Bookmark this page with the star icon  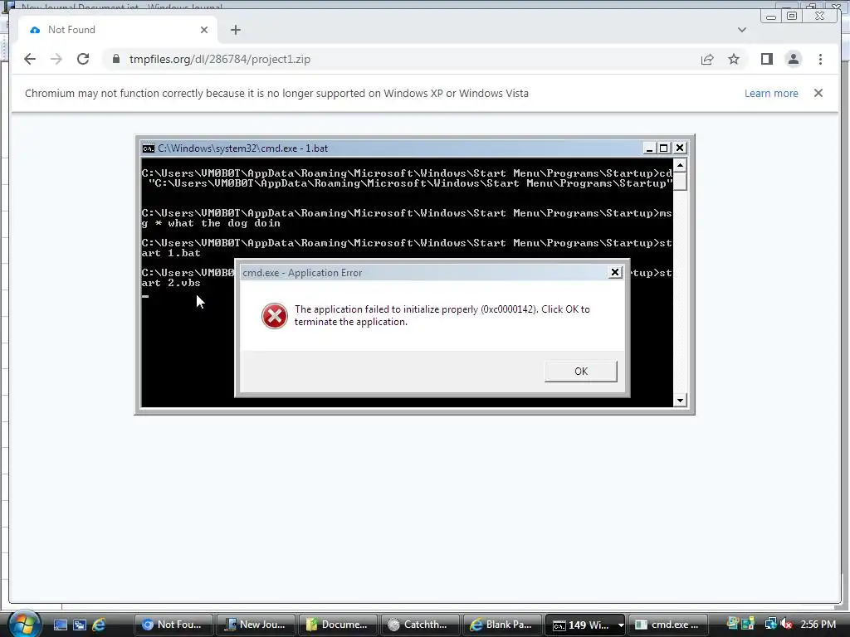click(x=734, y=59)
